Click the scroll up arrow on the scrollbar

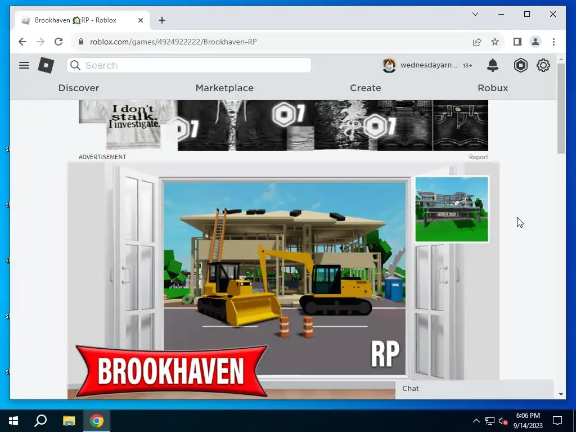561,59
